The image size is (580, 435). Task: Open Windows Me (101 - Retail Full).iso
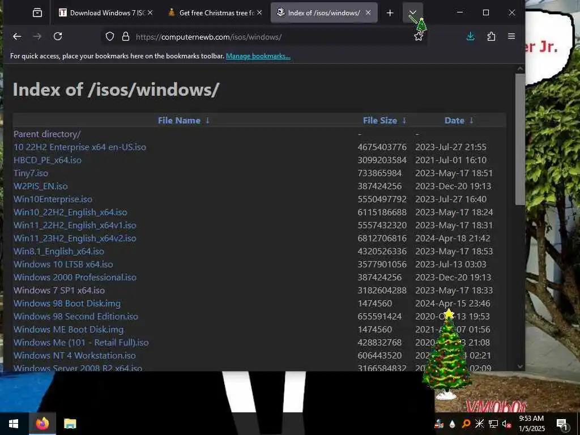81,343
